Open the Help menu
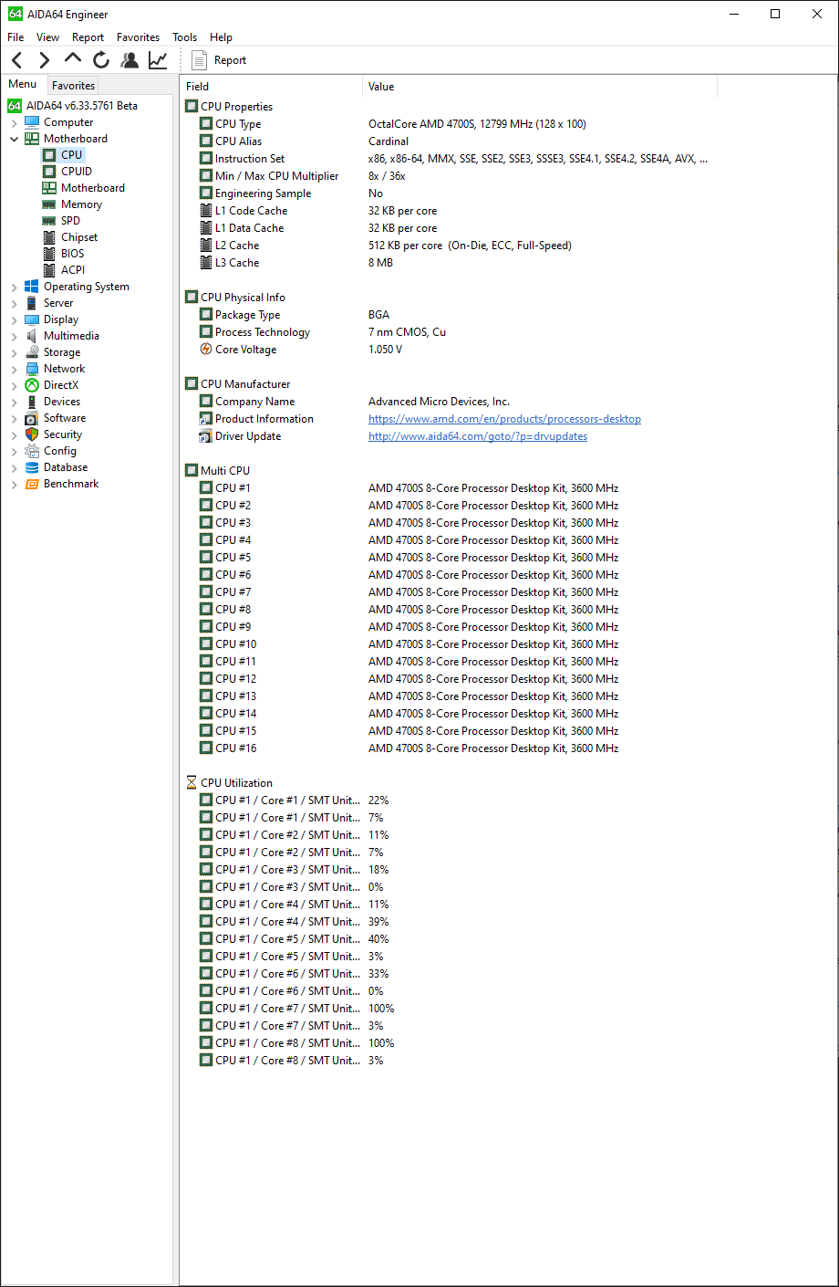Viewport: 839px width, 1287px height. (x=221, y=37)
